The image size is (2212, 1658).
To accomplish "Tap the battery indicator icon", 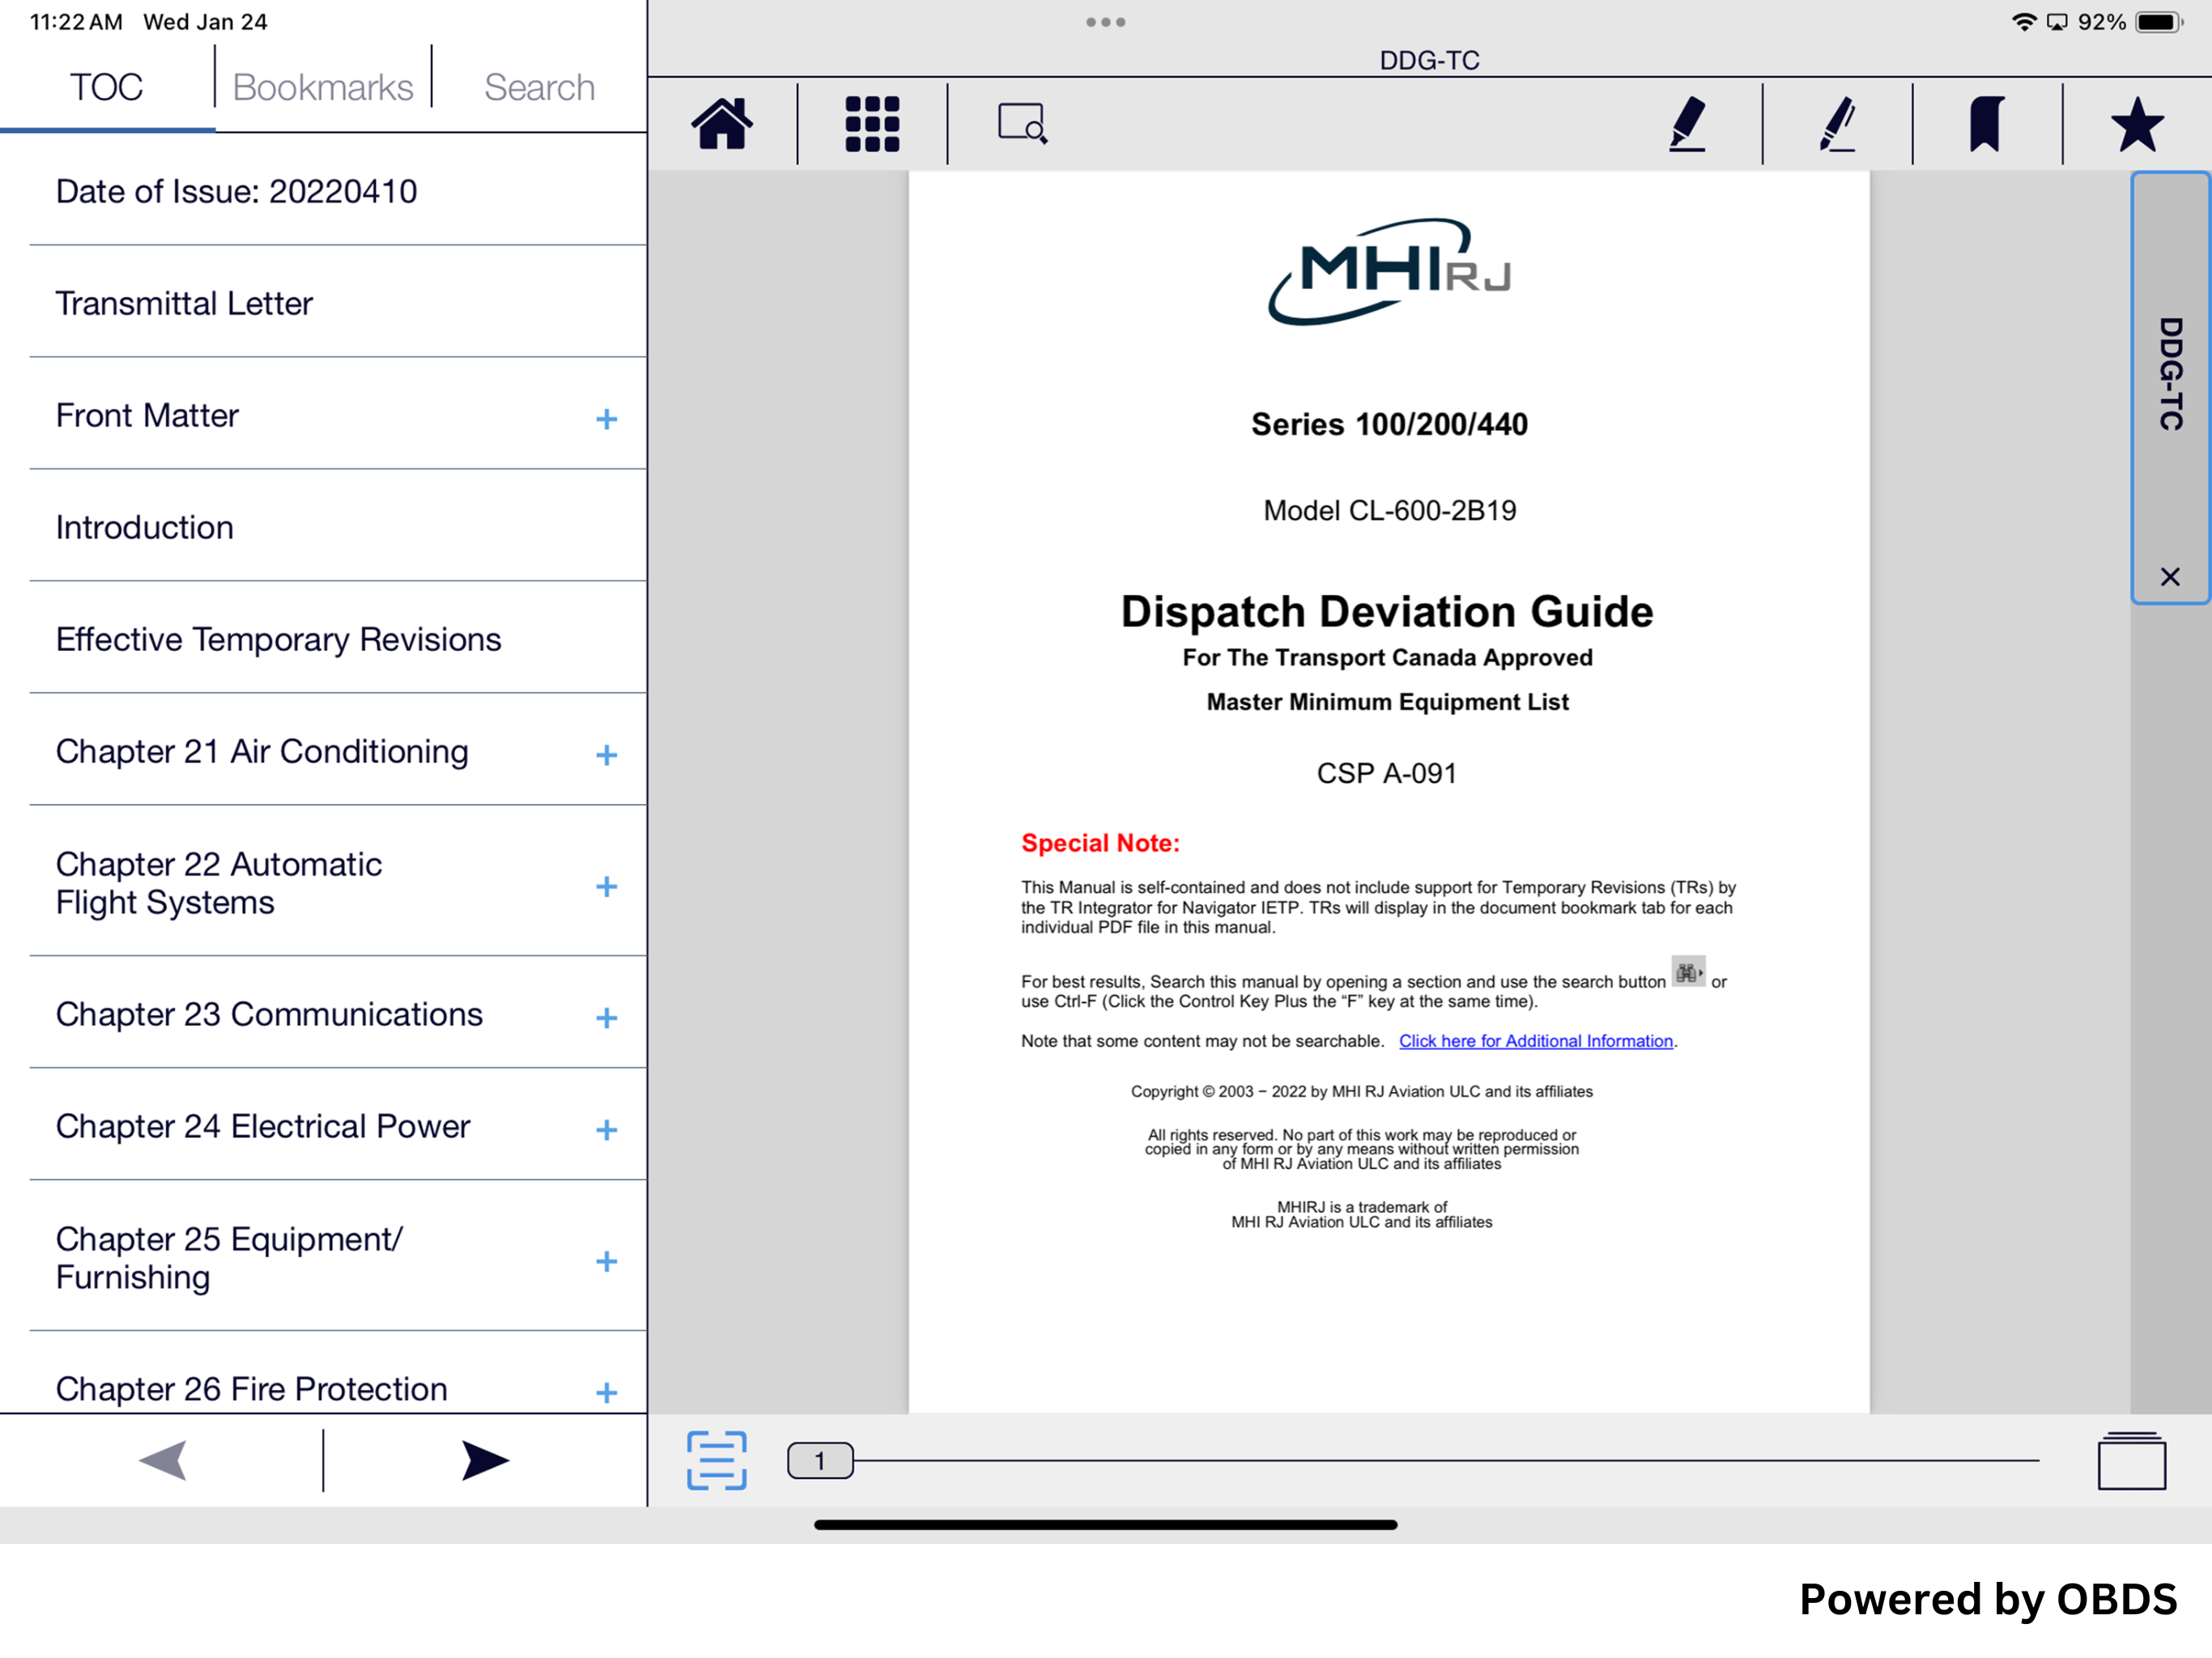I will point(2160,22).
